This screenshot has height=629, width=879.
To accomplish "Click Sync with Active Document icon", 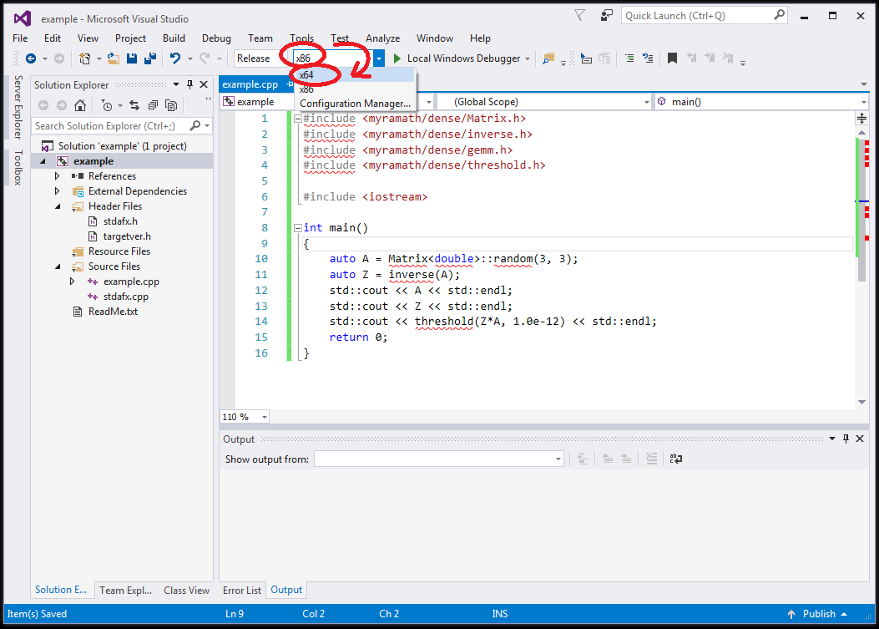I will (x=134, y=105).
